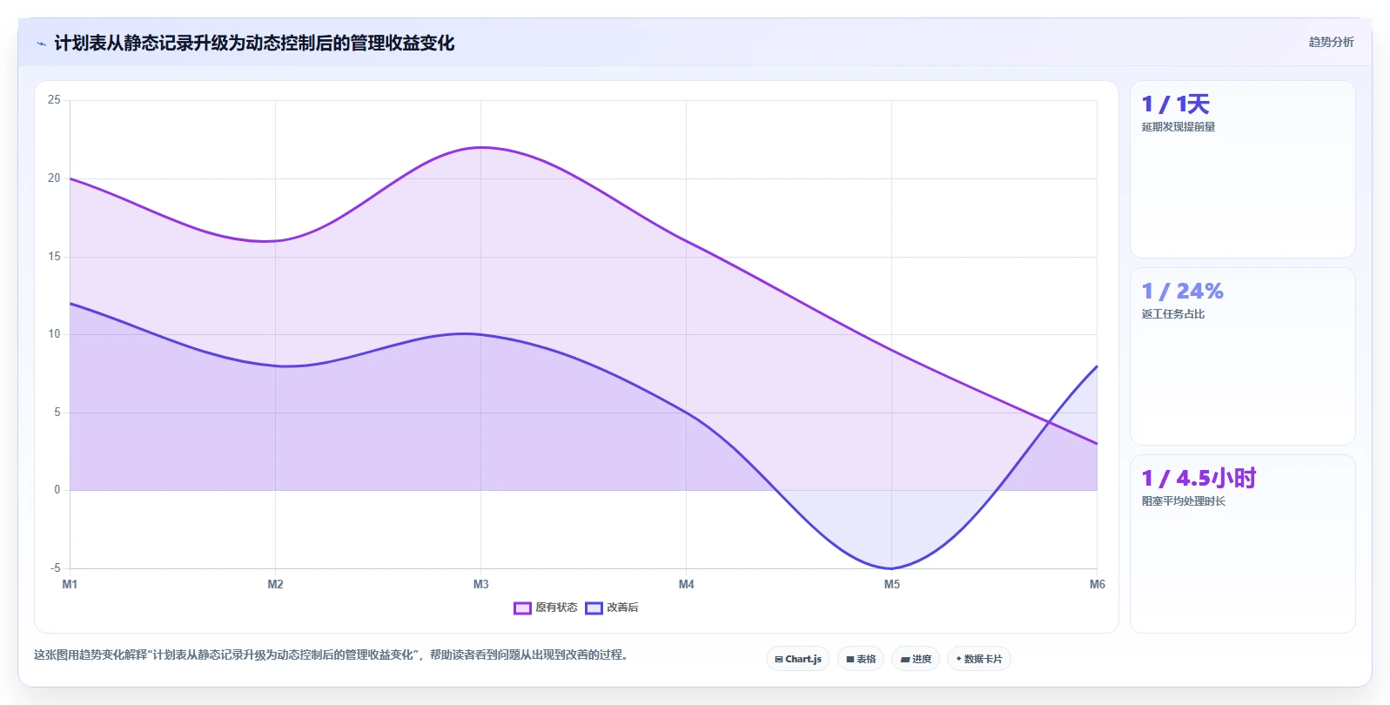Screen dimensions: 1390x705
Task: Click the chart description caption below chart
Action: (331, 655)
